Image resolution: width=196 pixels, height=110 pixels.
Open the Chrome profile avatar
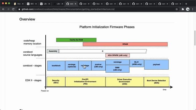[188, 9]
